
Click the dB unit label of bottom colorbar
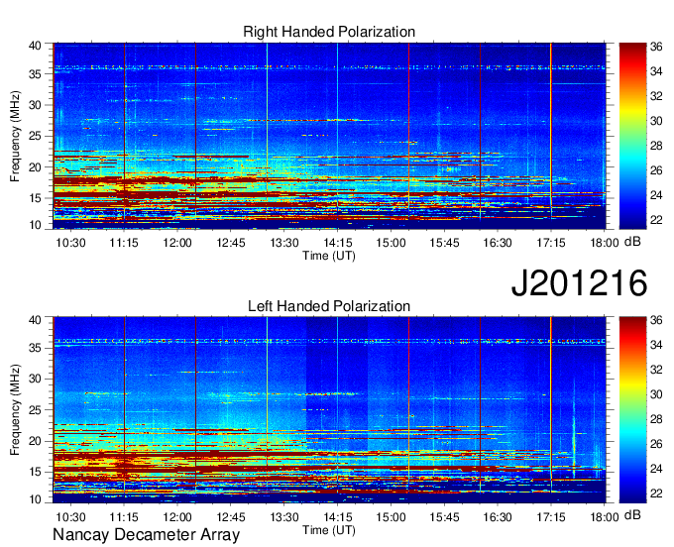click(x=632, y=515)
